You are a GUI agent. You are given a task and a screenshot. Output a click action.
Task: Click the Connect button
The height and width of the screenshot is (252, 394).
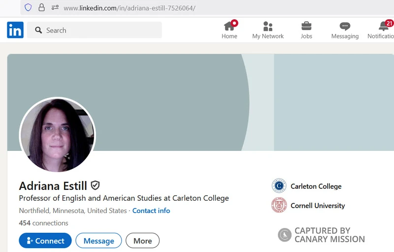pyautogui.click(x=45, y=241)
